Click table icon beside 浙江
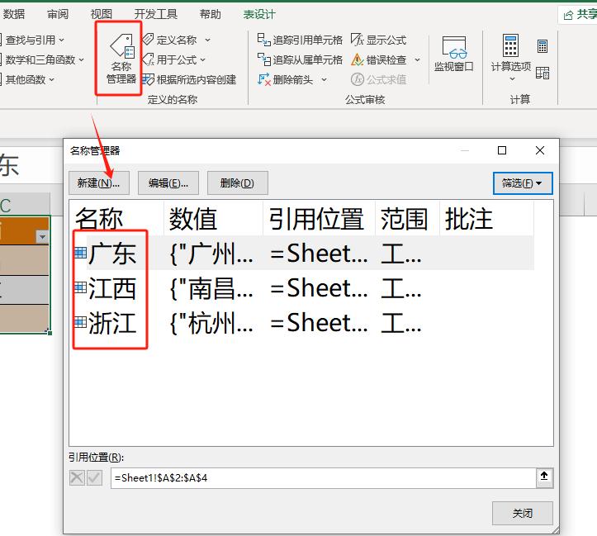The height and width of the screenshot is (536, 597). [80, 322]
